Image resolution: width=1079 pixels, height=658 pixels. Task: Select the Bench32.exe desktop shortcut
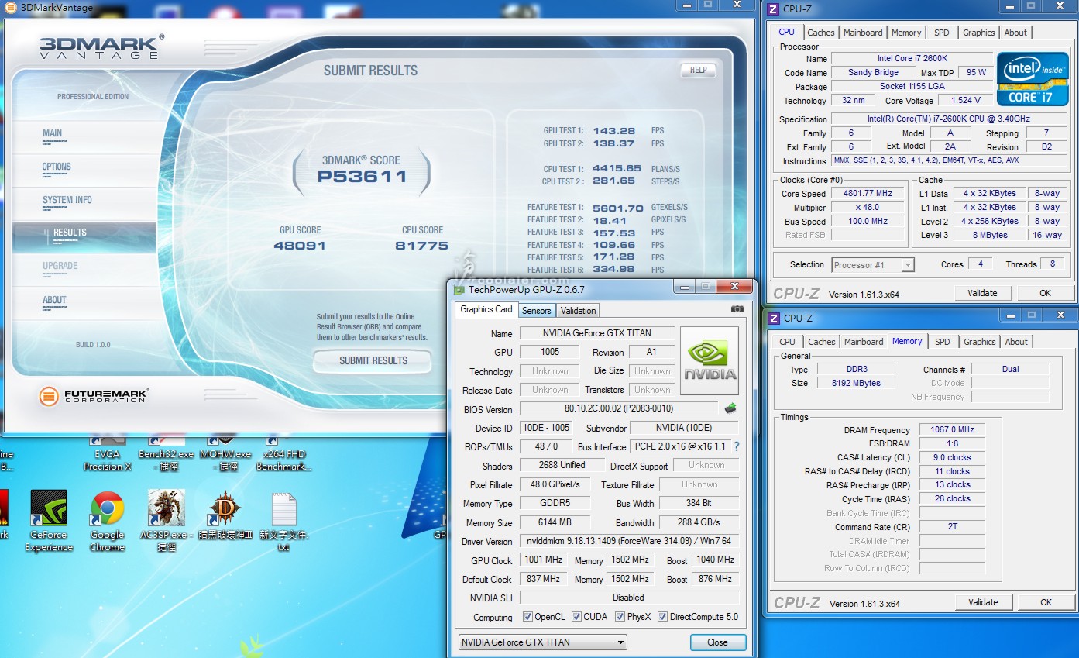click(167, 454)
